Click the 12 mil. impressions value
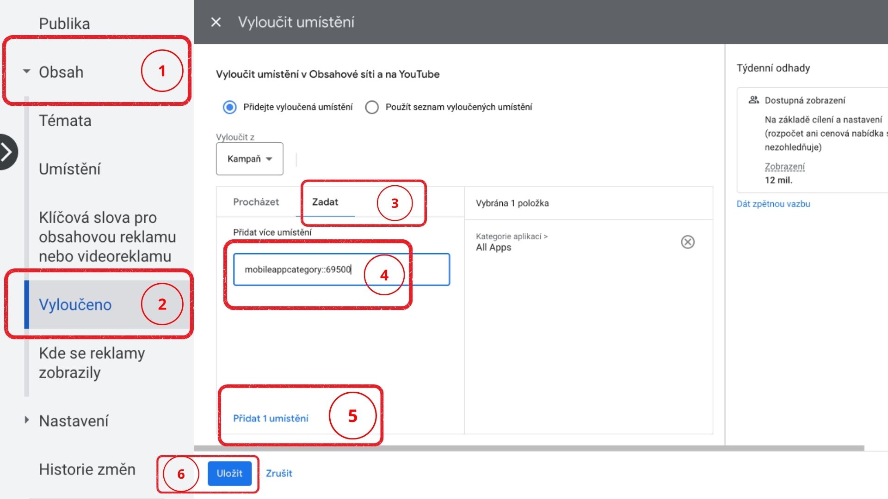The height and width of the screenshot is (499, 888). (778, 180)
